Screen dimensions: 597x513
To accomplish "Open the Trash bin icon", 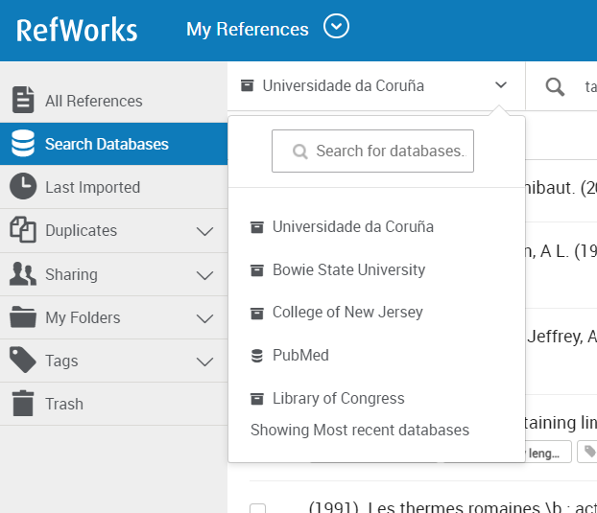I will pyautogui.click(x=23, y=404).
